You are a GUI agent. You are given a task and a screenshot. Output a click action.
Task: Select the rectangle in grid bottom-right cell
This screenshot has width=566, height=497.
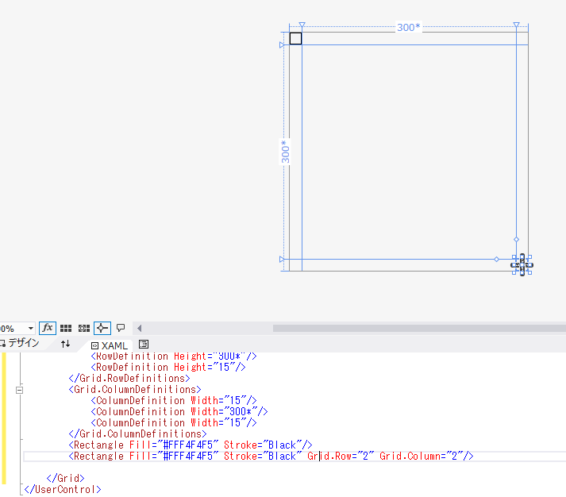coord(522,265)
